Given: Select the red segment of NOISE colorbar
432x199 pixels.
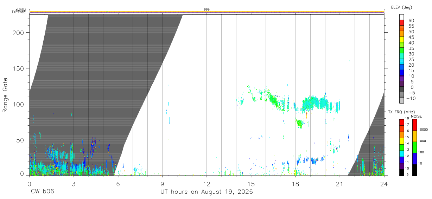Looking at the screenshot, I should pos(414,125).
